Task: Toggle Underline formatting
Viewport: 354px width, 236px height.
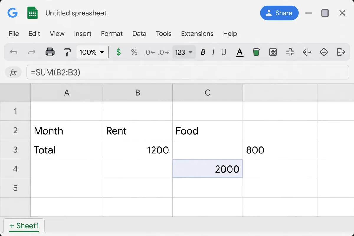Action: tap(224, 52)
